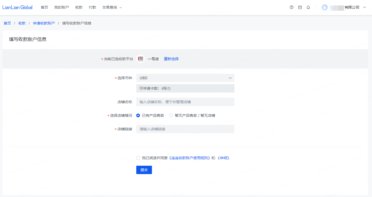Open 《连连收款账户使用规则》 link
The width and height of the screenshot is (372, 197).
[190, 158]
